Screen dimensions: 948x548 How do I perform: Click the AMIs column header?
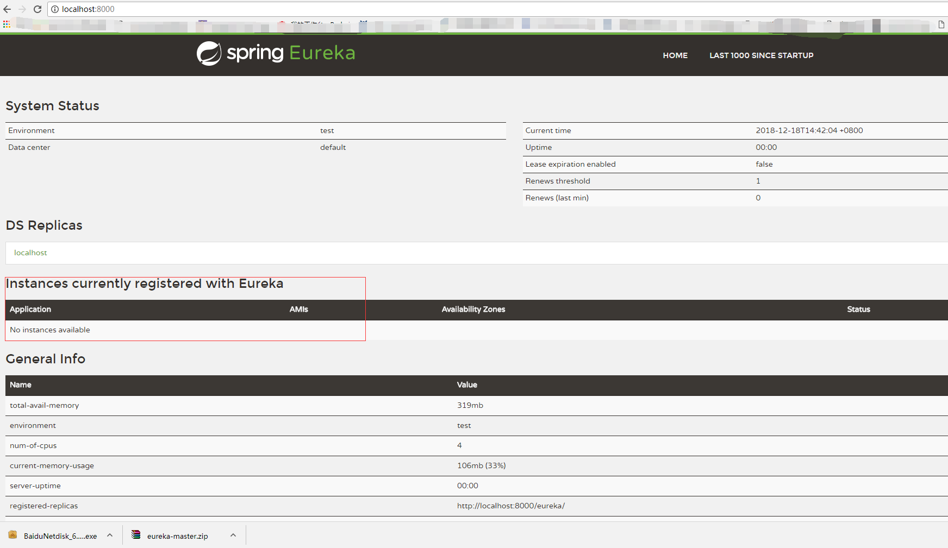pos(298,309)
